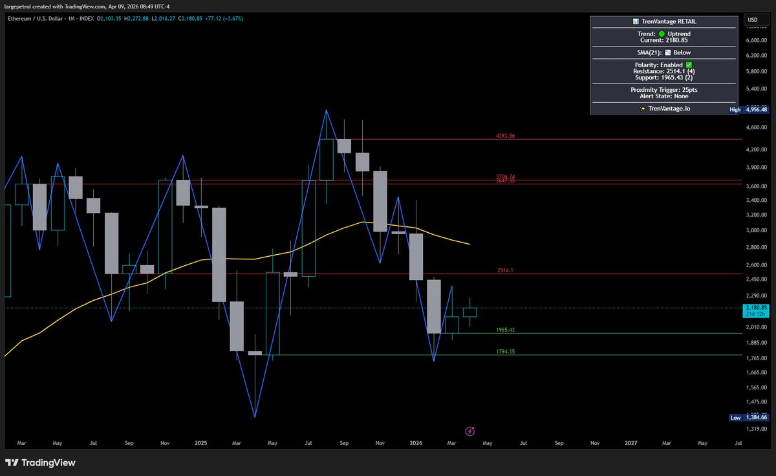The image size is (776, 476).
Task: Click the current price label 2,180.85
Action: (756, 307)
